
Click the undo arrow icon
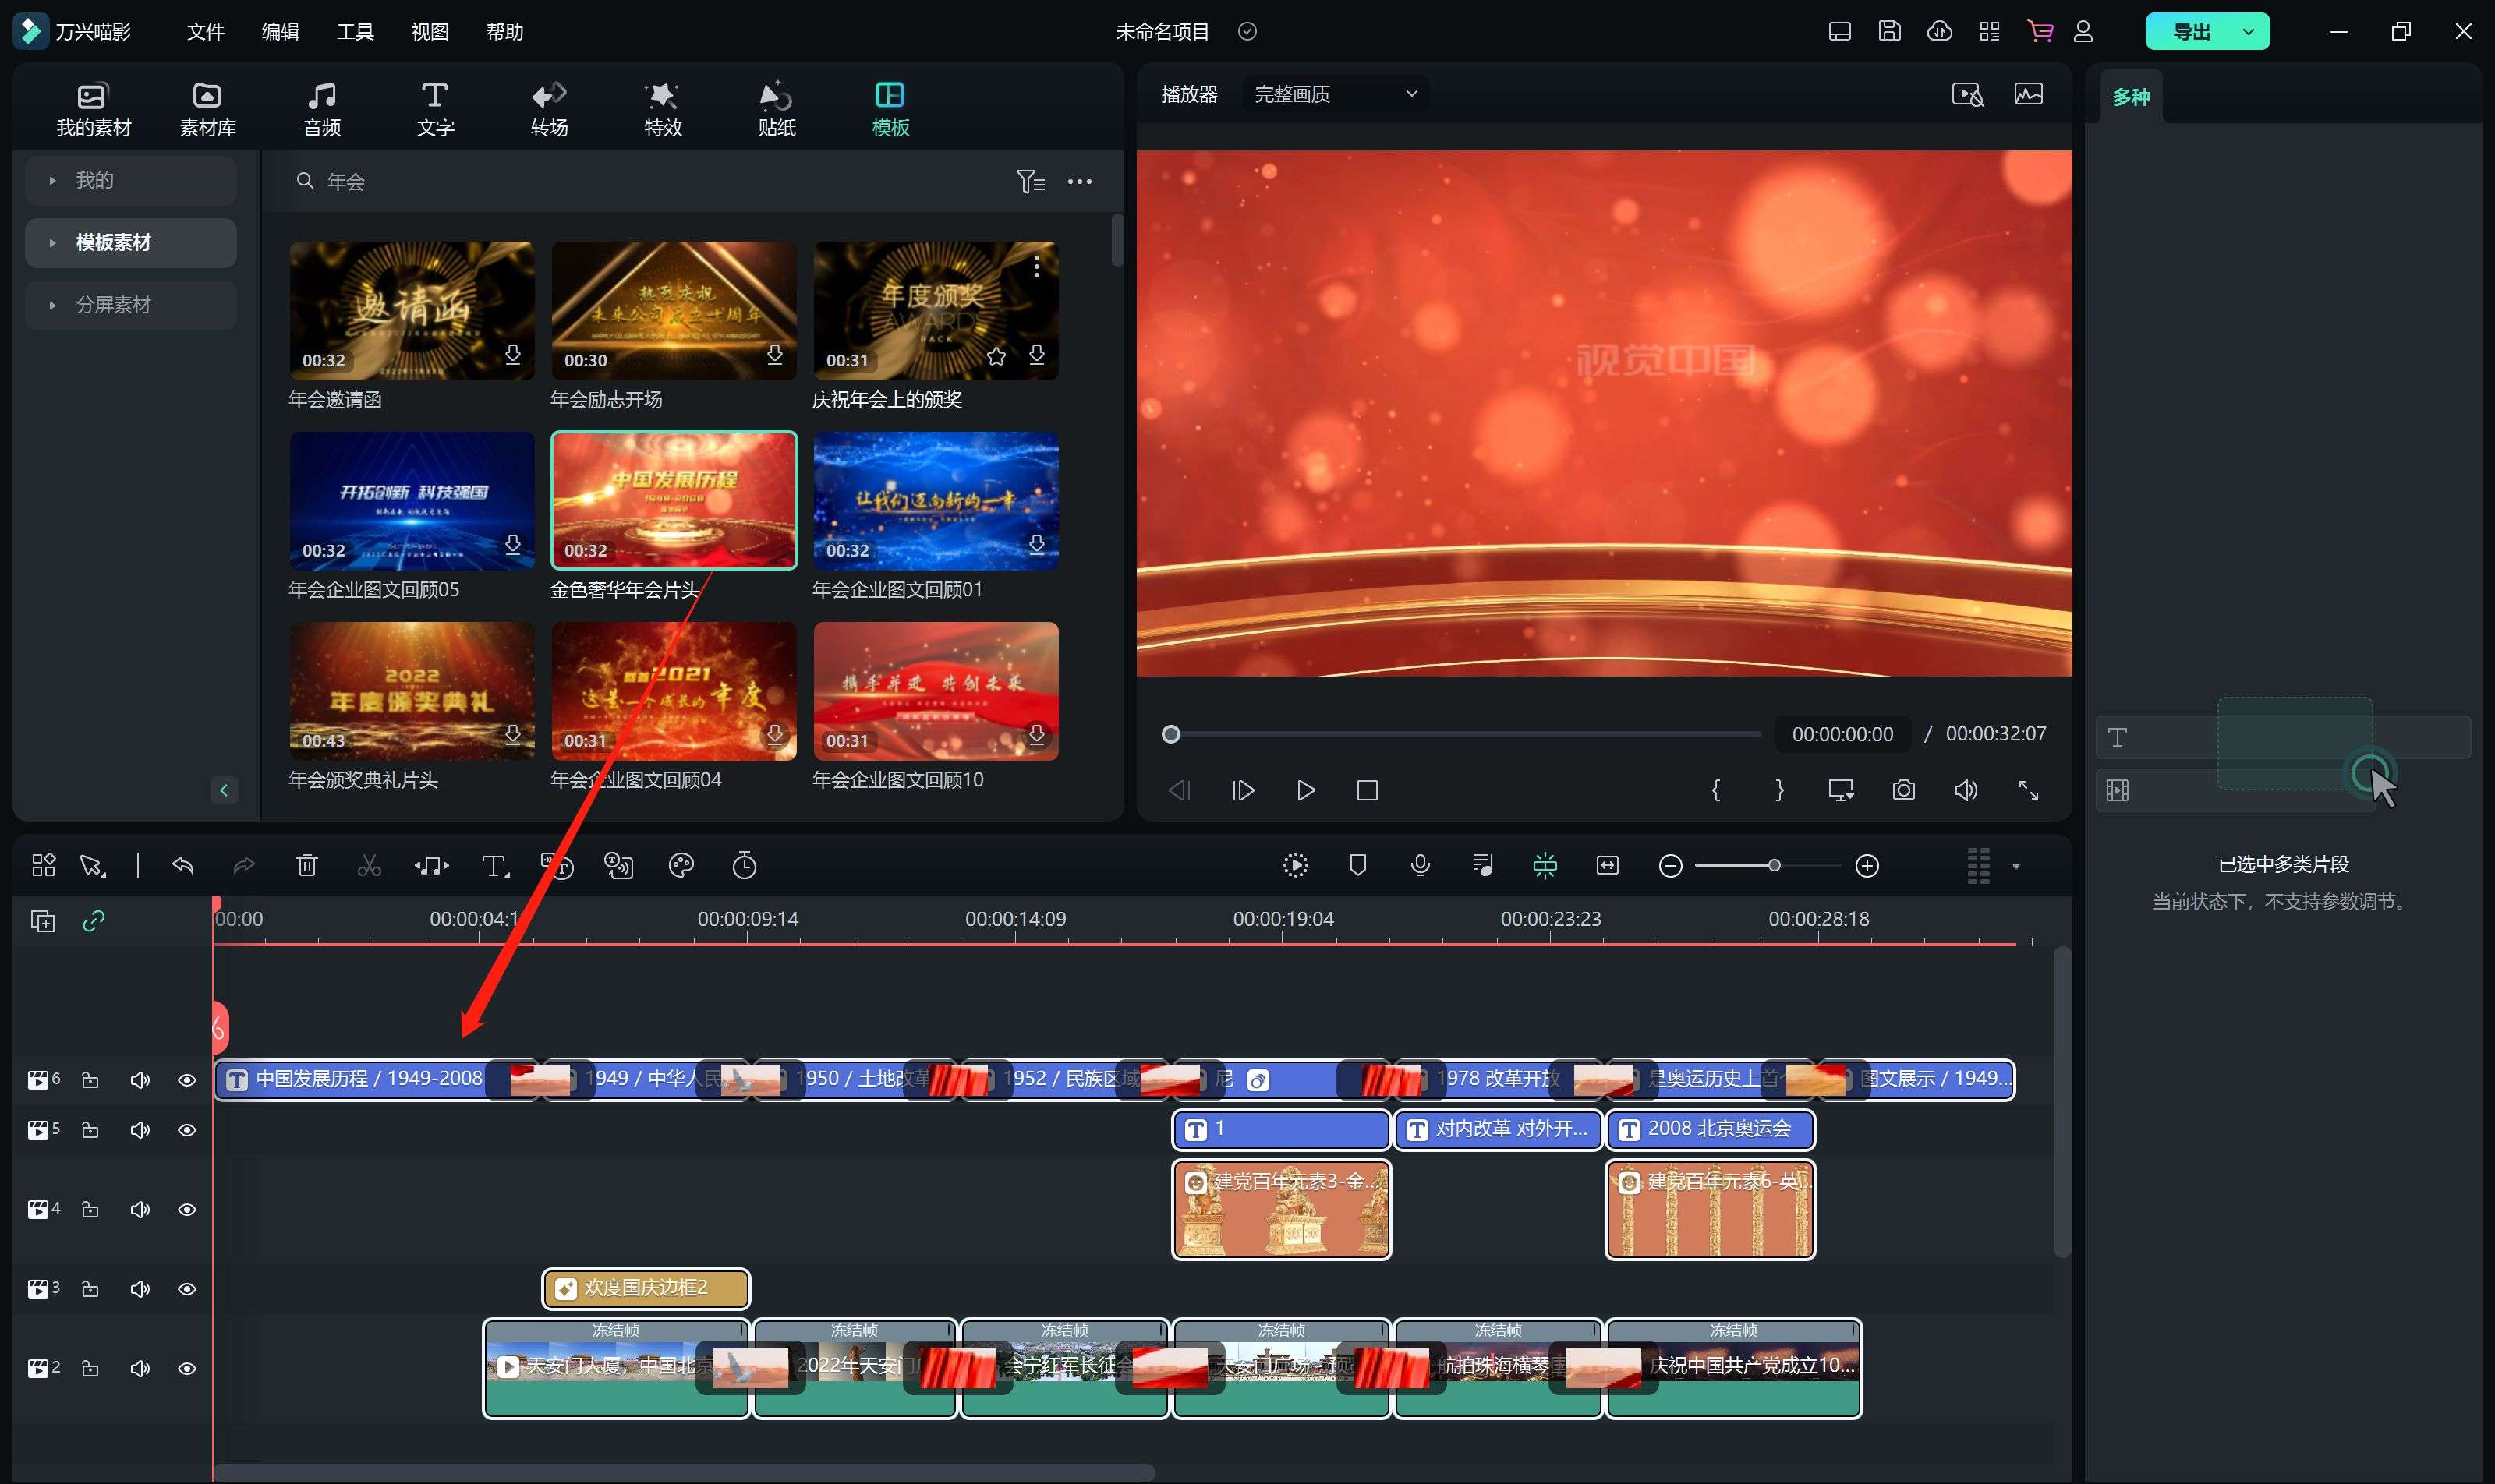182,866
